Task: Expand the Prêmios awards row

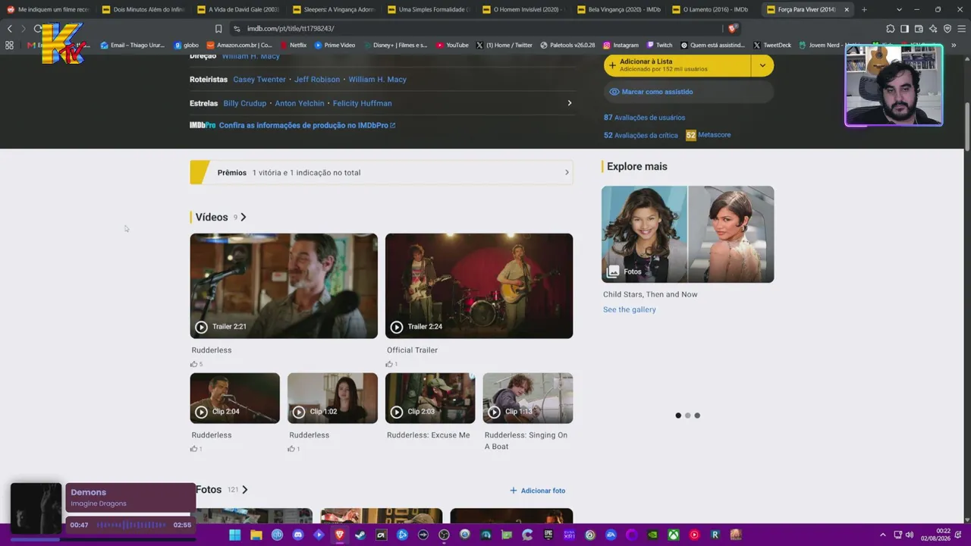Action: click(x=382, y=173)
